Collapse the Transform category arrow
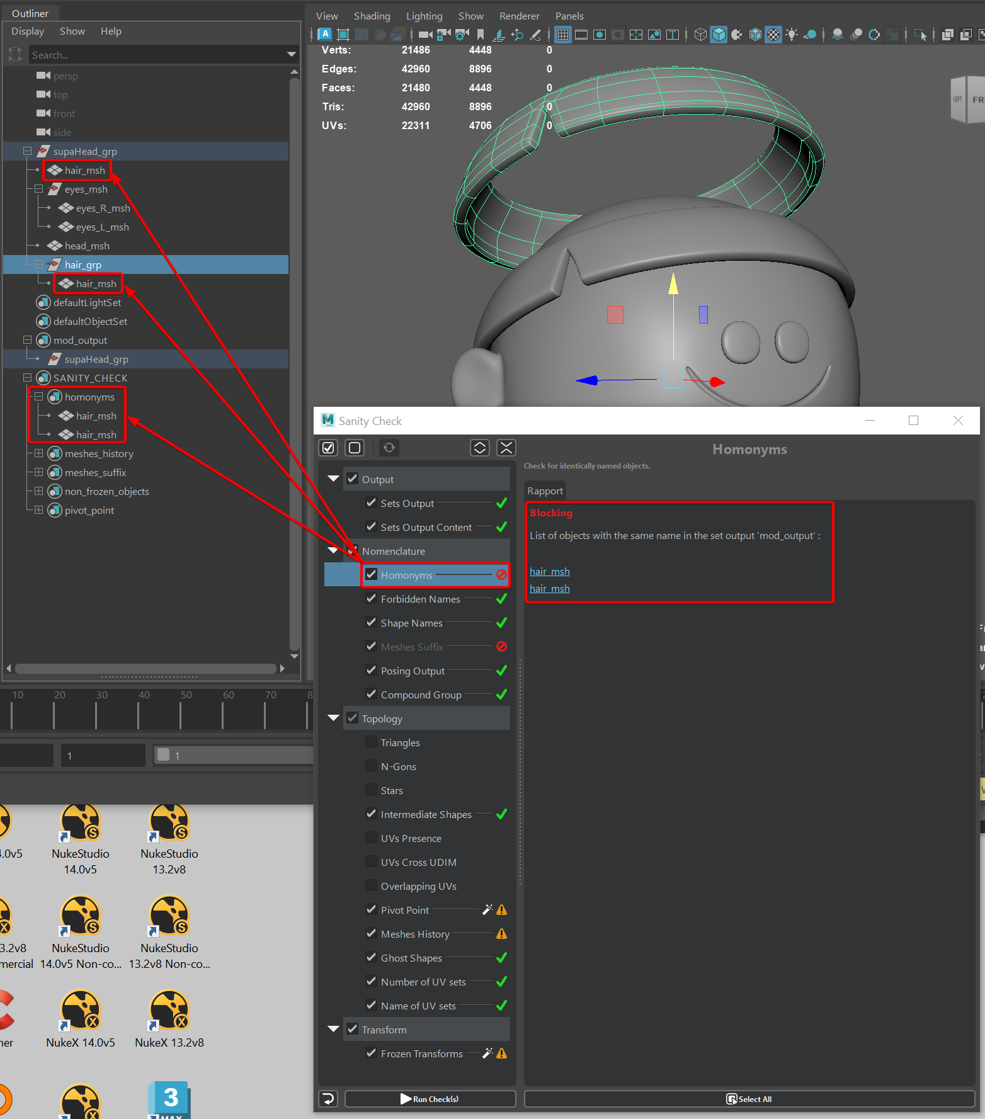 334,1029
